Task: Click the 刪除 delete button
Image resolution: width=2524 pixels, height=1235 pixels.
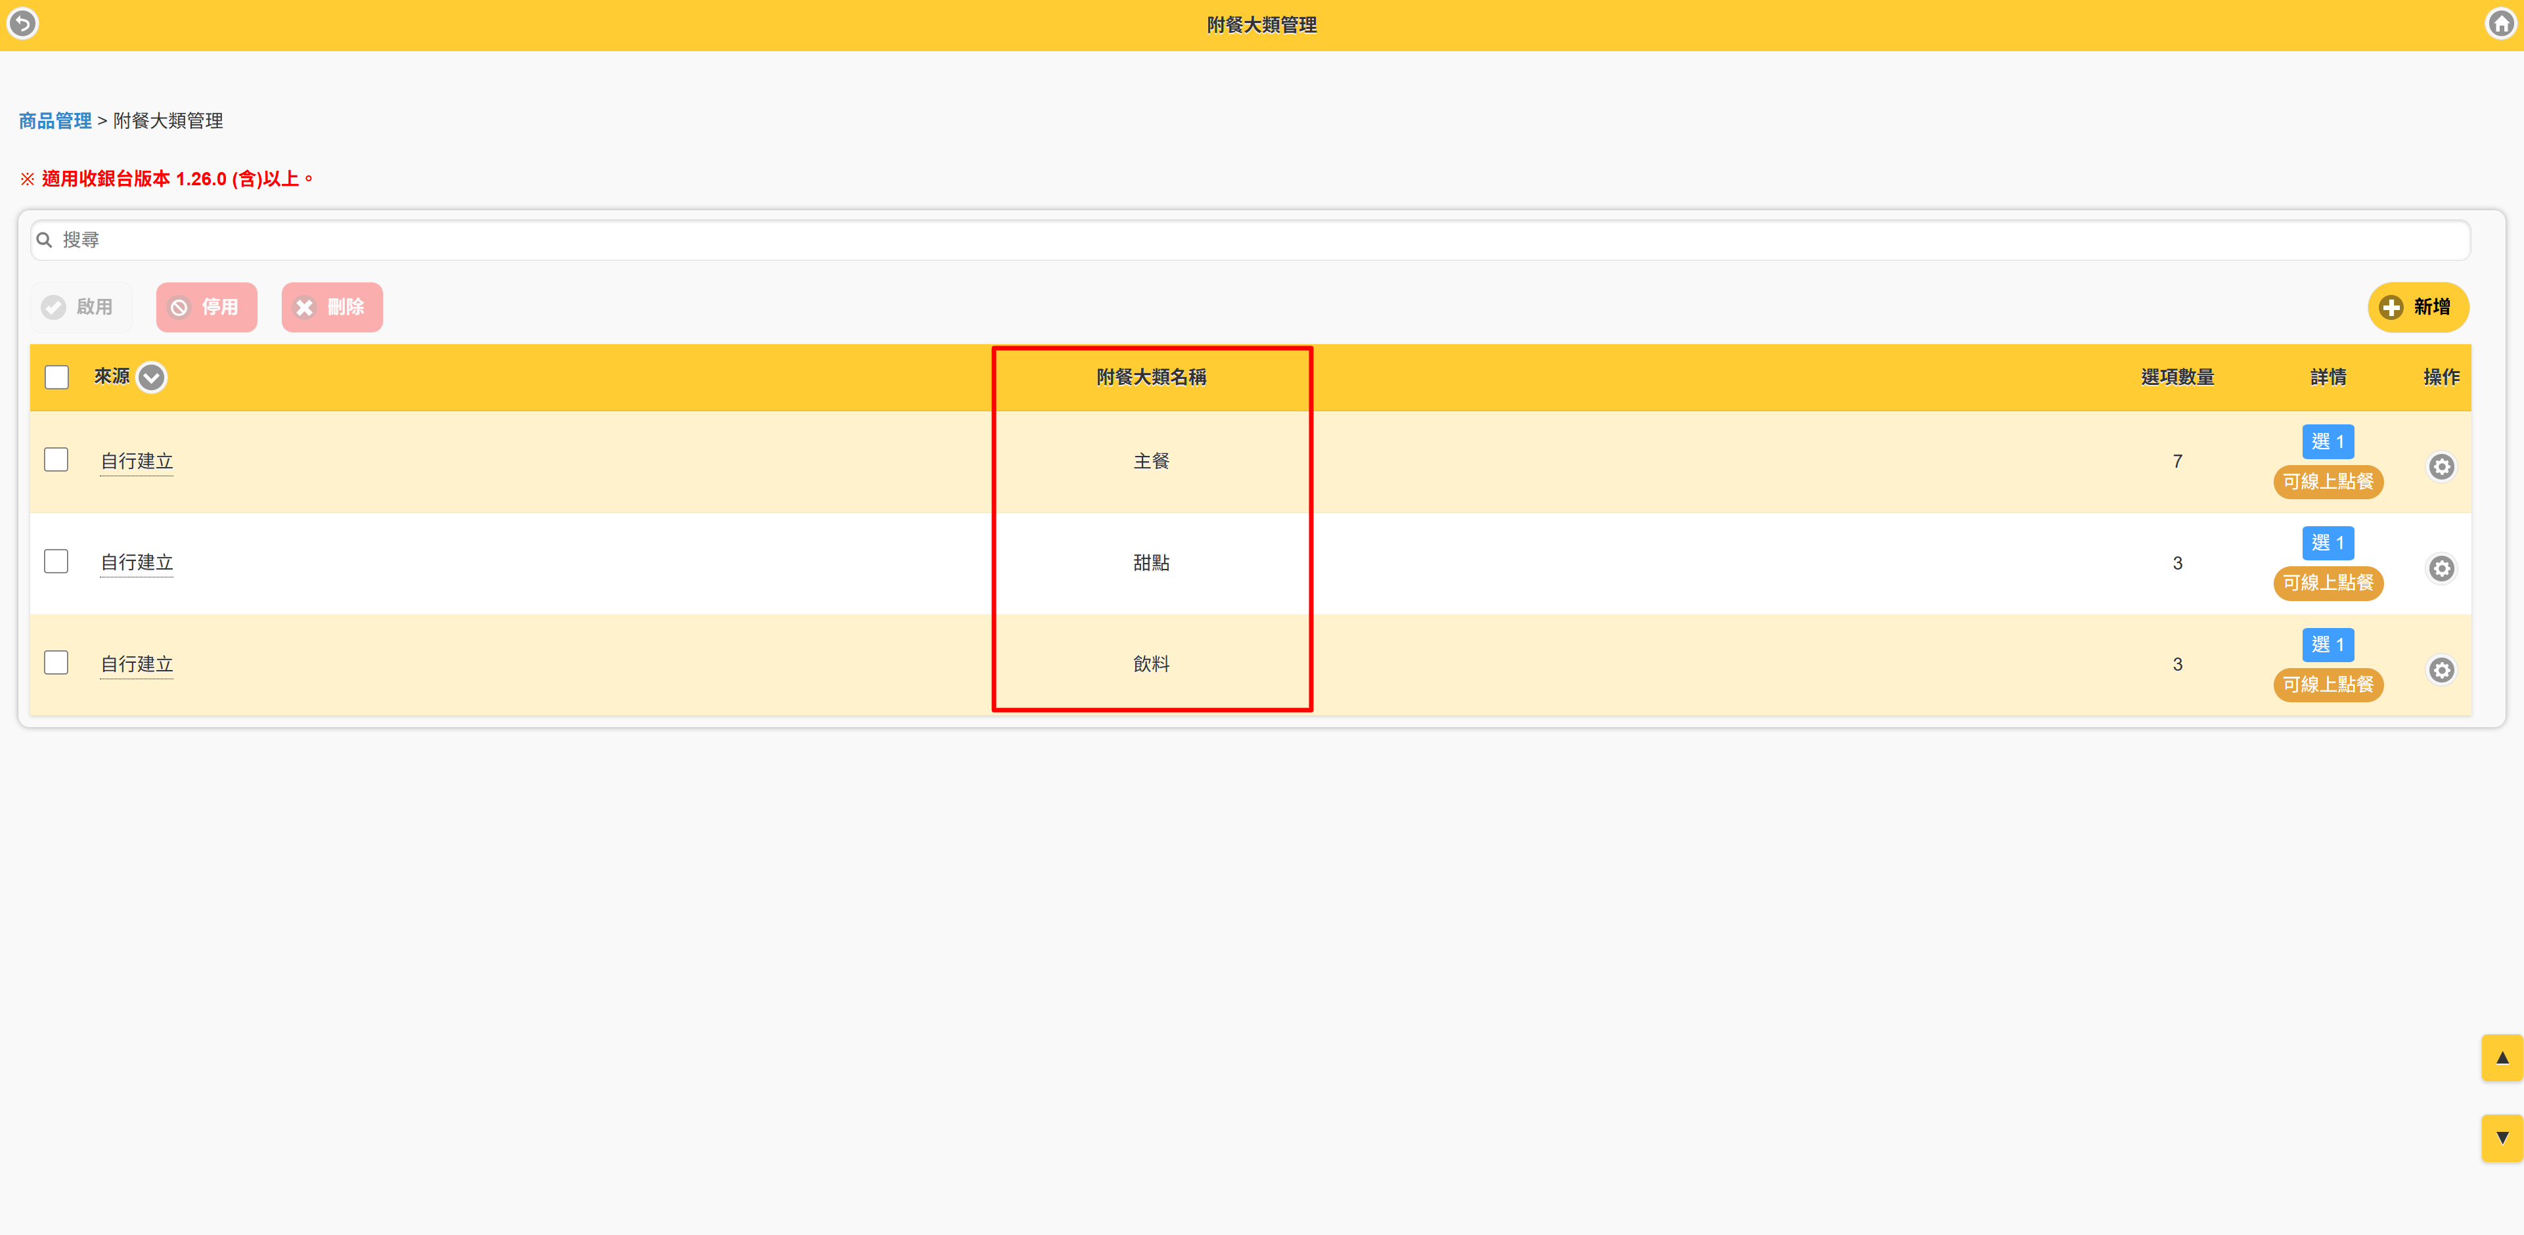Action: (x=332, y=307)
